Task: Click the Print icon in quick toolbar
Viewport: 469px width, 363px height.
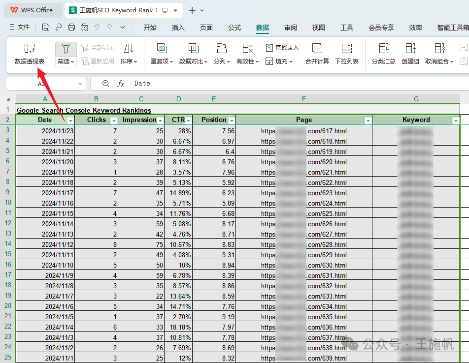Action: tap(71, 28)
